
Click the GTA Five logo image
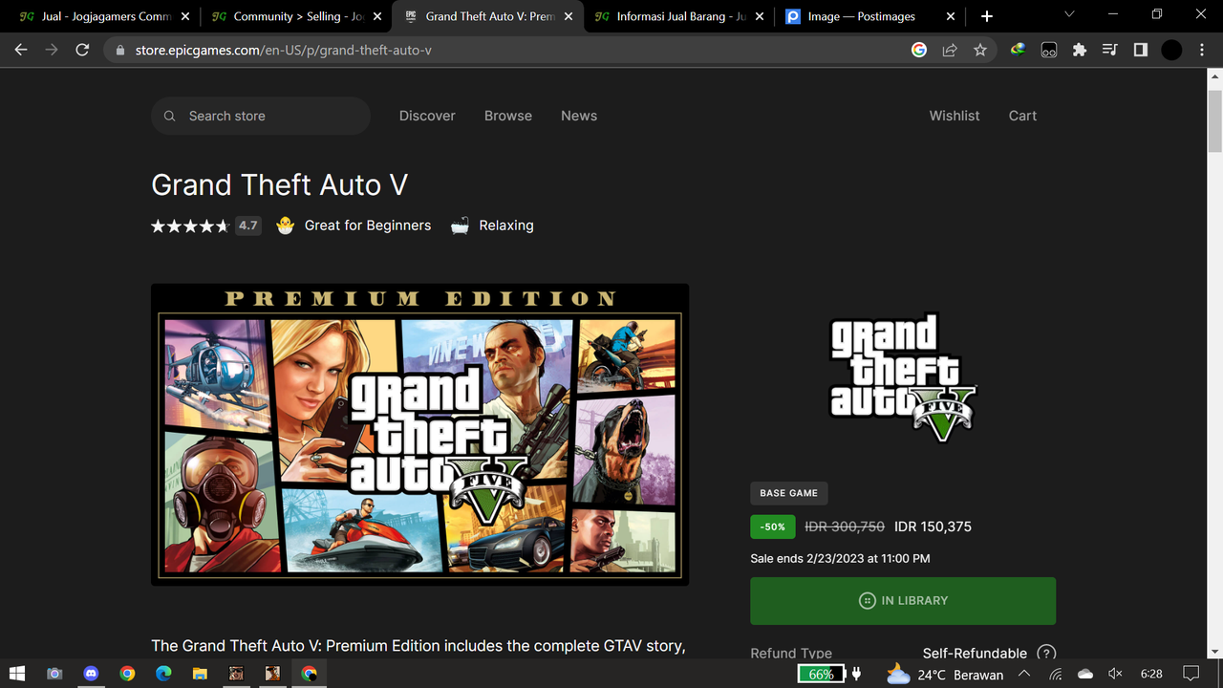point(903,377)
